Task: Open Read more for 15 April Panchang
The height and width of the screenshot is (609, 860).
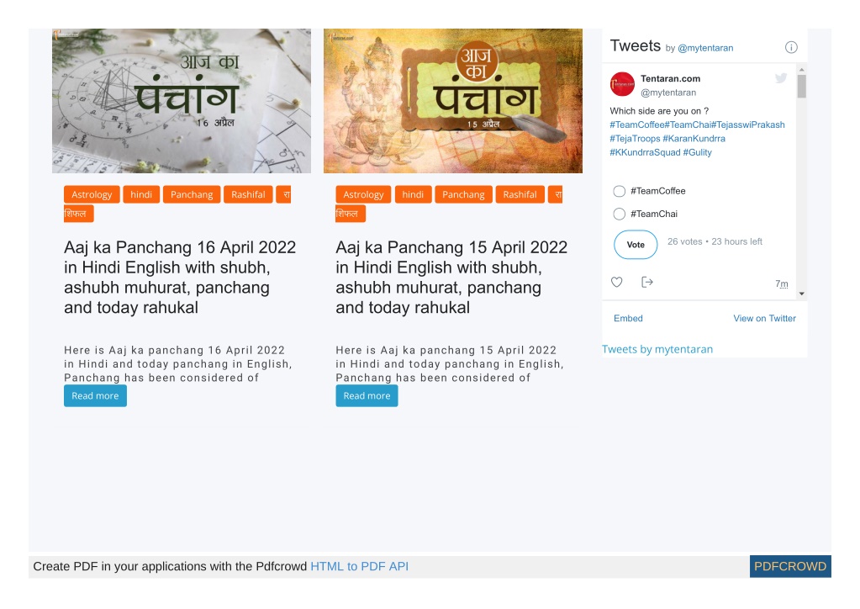Action: (x=367, y=395)
